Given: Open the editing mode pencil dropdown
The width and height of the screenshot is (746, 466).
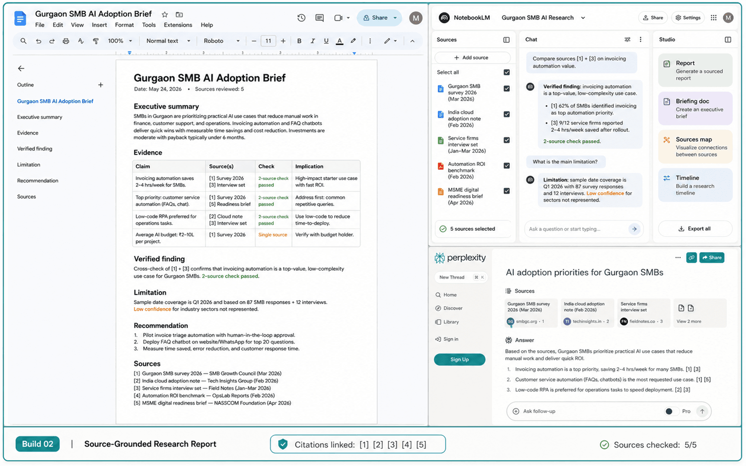Looking at the screenshot, I should click(x=390, y=41).
